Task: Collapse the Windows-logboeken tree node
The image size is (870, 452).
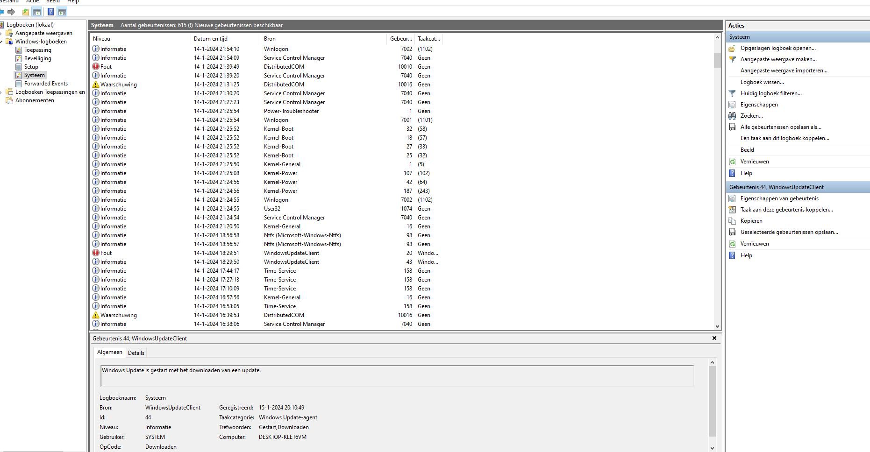Action: tap(1, 42)
